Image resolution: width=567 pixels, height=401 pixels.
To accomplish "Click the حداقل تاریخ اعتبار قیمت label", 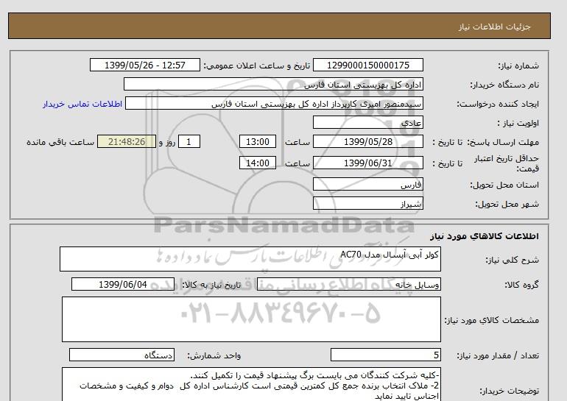I will coord(507,163).
